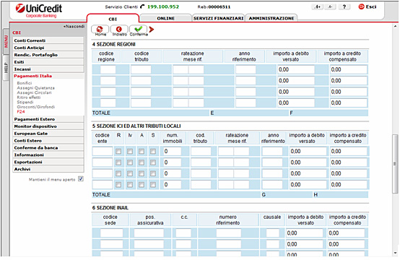Focus first codice ente field in ICI section

point(103,151)
